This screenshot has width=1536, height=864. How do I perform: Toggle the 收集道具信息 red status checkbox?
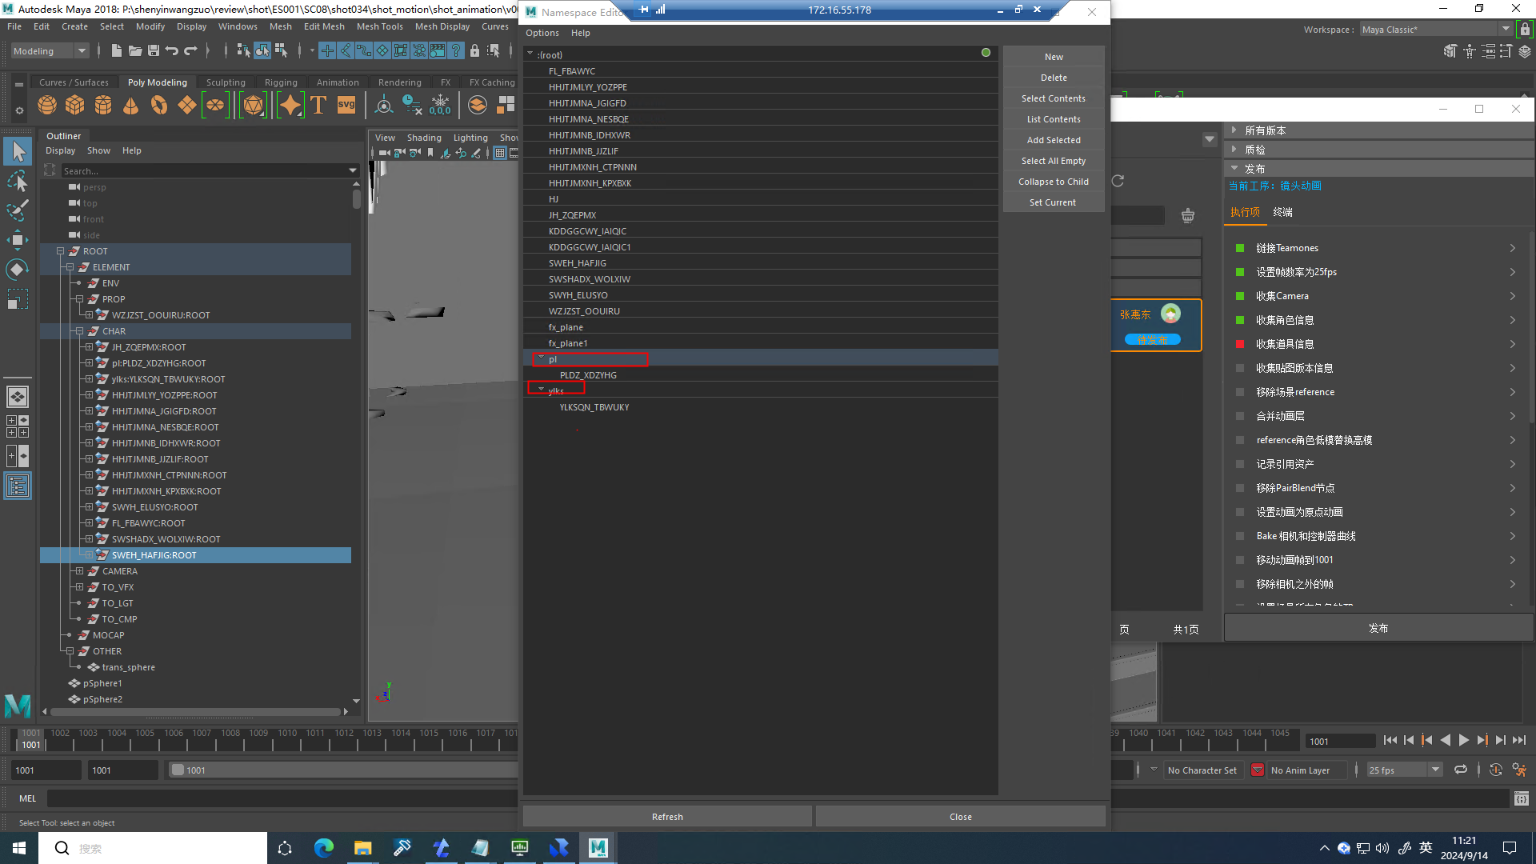coord(1240,344)
